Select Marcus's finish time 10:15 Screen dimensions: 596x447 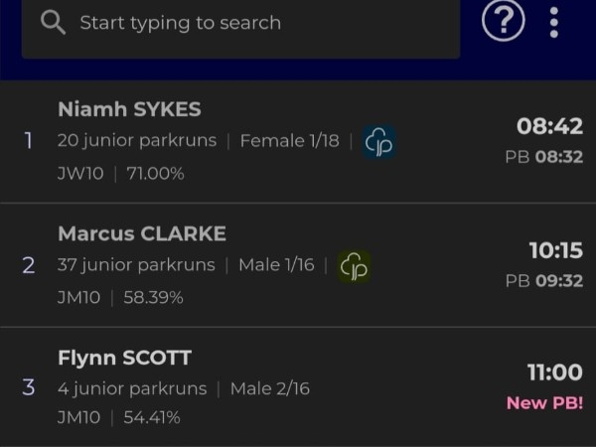[x=555, y=250]
